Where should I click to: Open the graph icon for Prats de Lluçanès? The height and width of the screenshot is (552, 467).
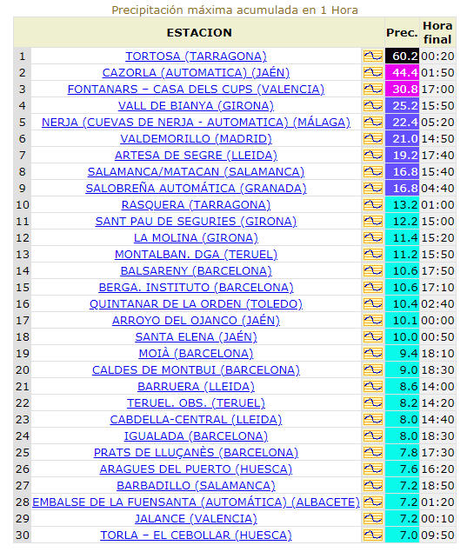pyautogui.click(x=372, y=452)
